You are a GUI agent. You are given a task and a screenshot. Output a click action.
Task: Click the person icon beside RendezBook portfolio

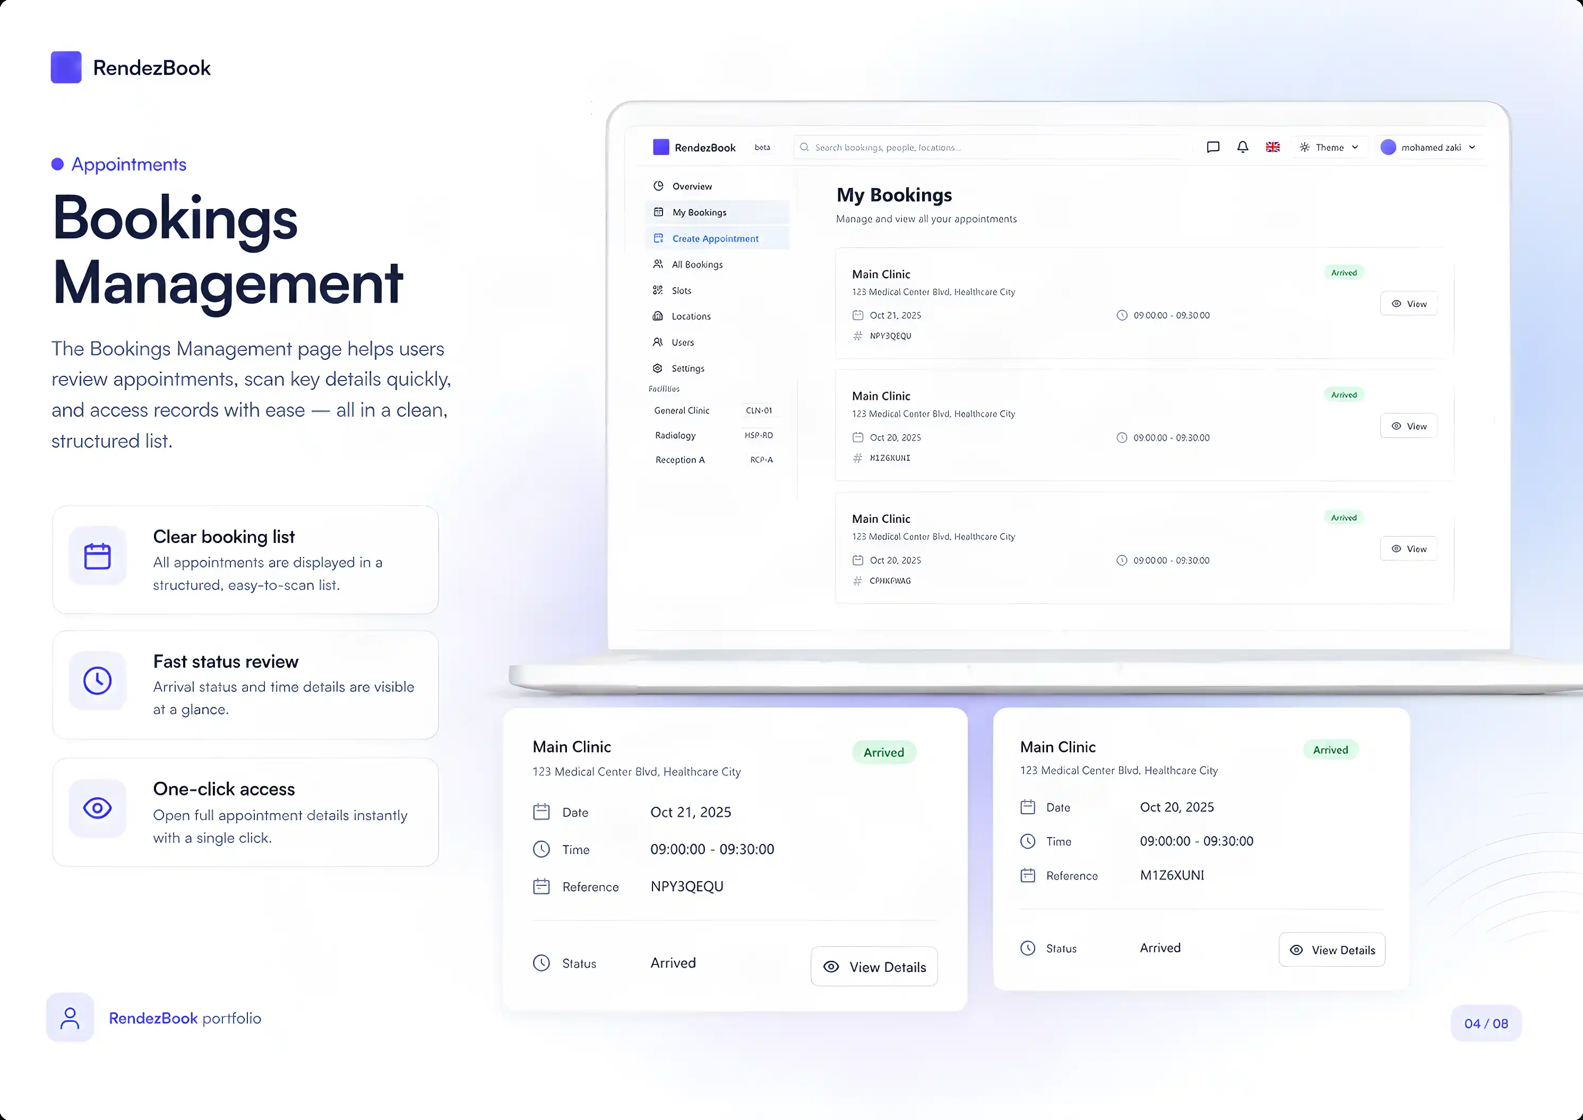pyautogui.click(x=70, y=1018)
